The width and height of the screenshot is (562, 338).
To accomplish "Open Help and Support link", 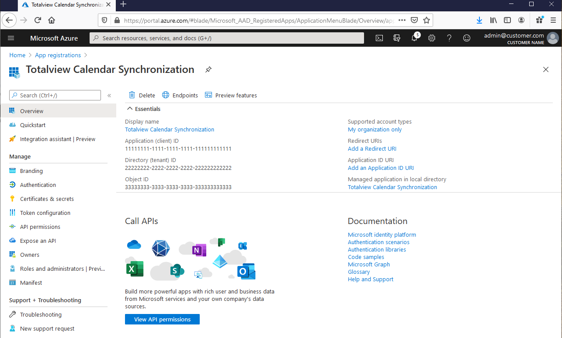I will tap(371, 279).
